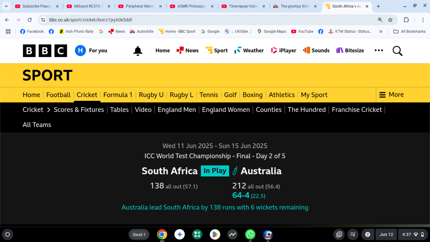Open the Desk 1 switcher
430x242 pixels.
(139, 234)
